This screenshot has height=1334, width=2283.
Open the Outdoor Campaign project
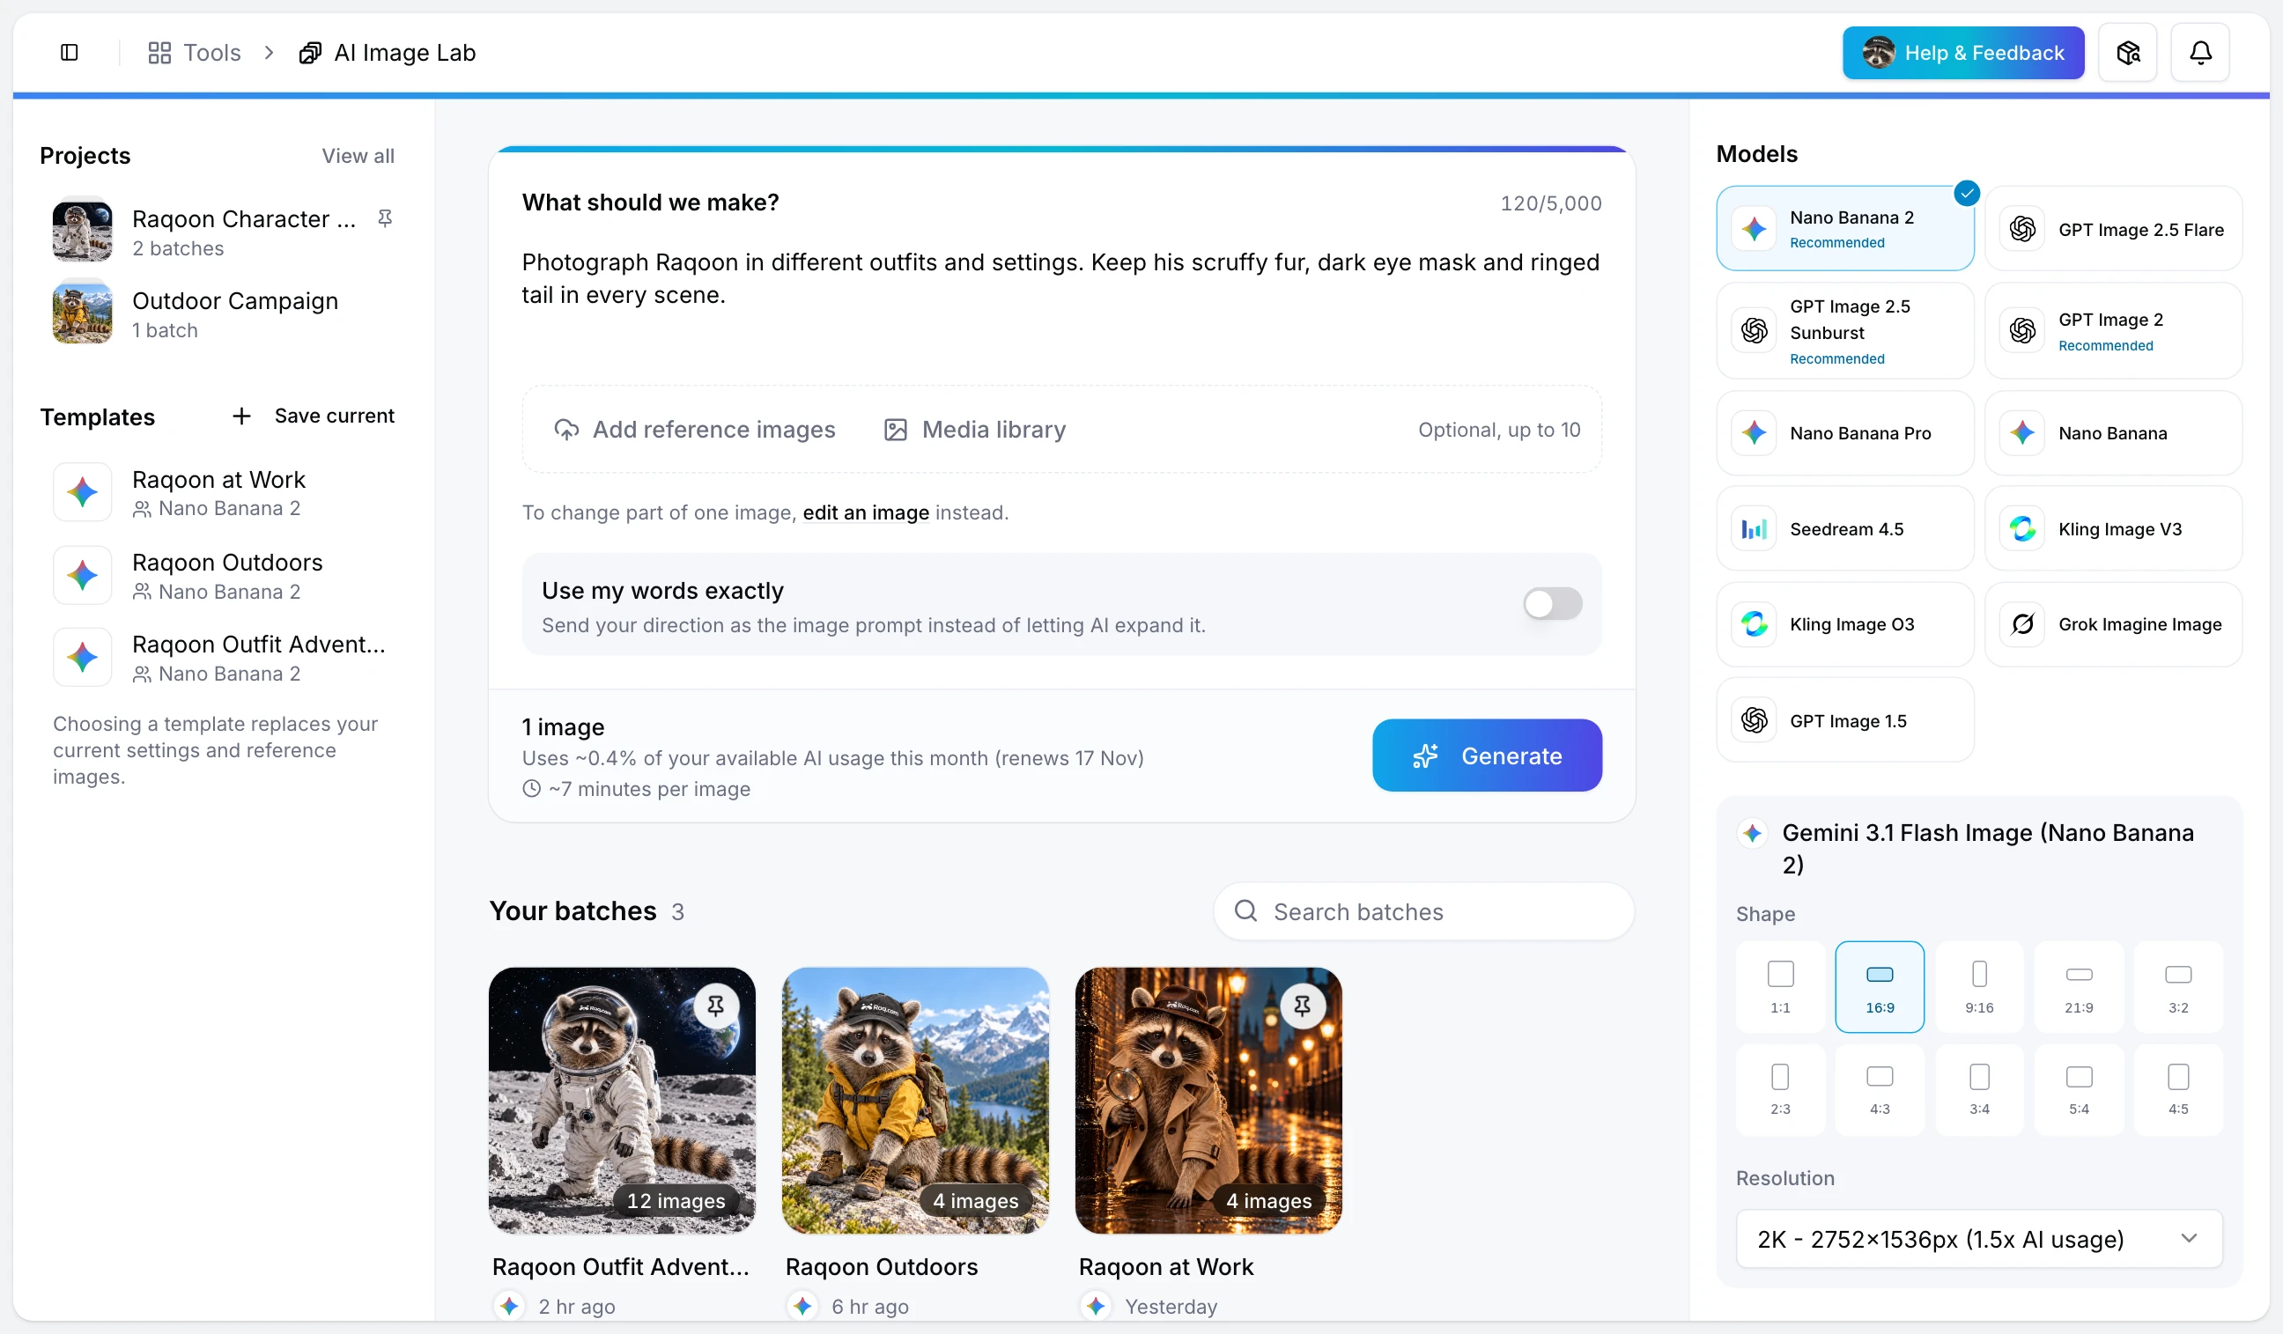(223, 314)
